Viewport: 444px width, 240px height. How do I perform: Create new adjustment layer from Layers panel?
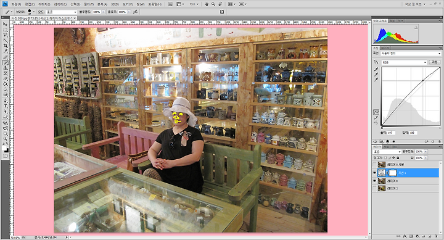[417, 236]
